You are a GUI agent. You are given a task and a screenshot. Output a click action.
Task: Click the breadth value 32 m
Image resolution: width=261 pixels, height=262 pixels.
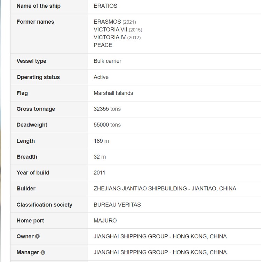100,157
